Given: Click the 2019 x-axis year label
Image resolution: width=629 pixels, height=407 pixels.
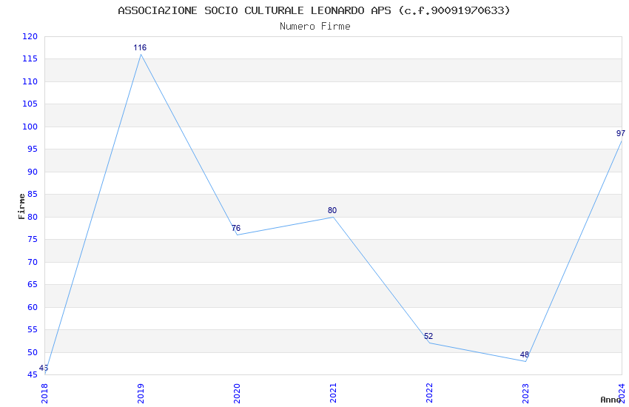Looking at the screenshot, I should (141, 394).
